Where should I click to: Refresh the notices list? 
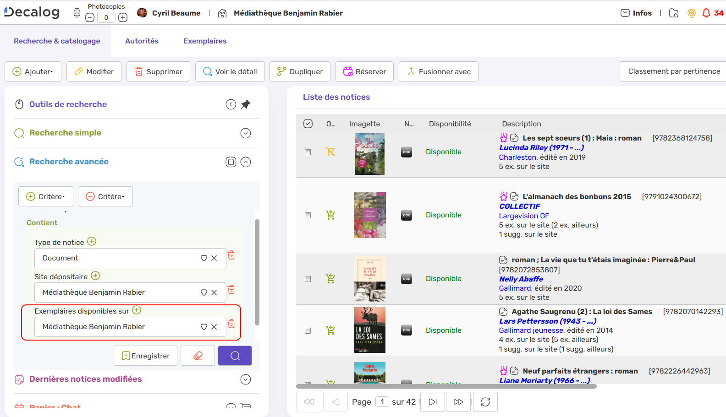tap(485, 402)
